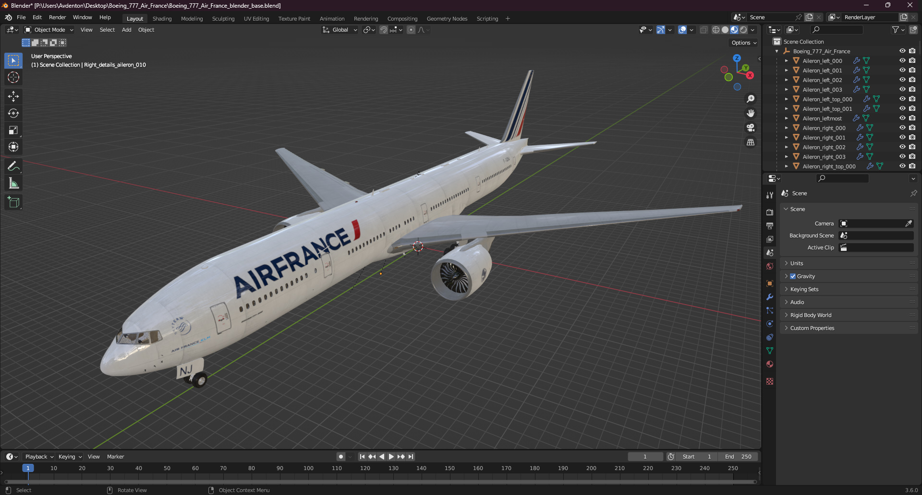This screenshot has width=922, height=495.
Task: Select the Cursor tool in the toolbar
Action: tap(13, 77)
